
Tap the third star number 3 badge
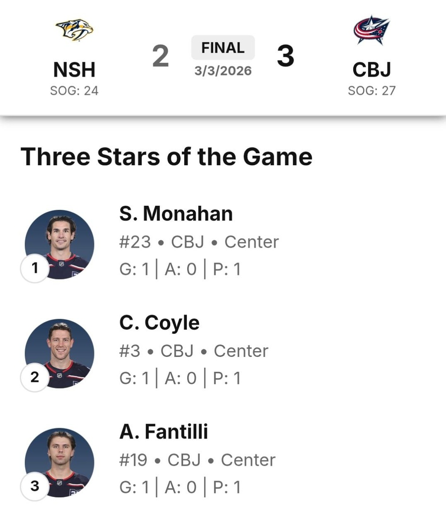pos(35,486)
